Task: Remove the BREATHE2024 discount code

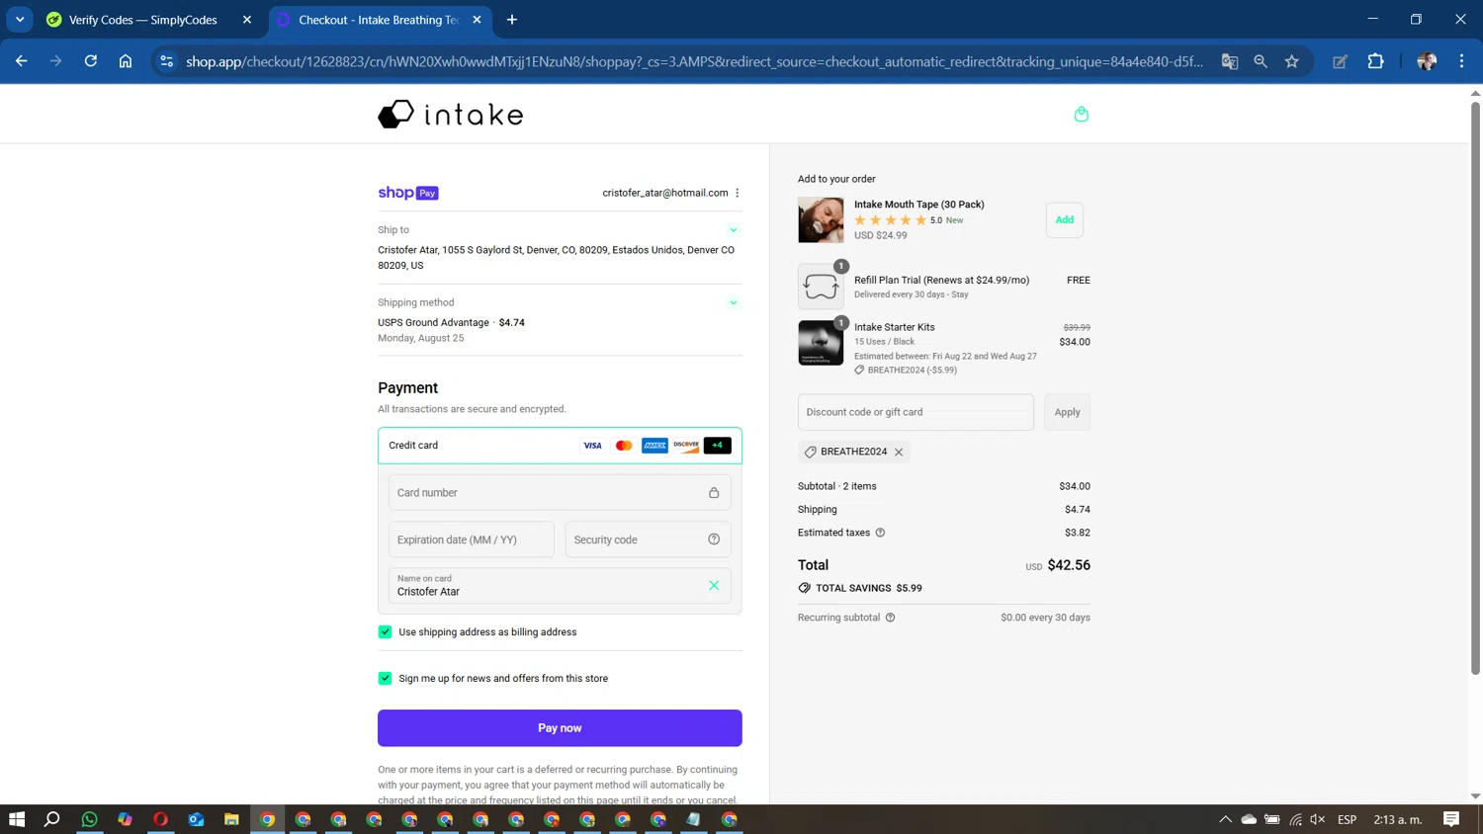Action: coord(899,453)
